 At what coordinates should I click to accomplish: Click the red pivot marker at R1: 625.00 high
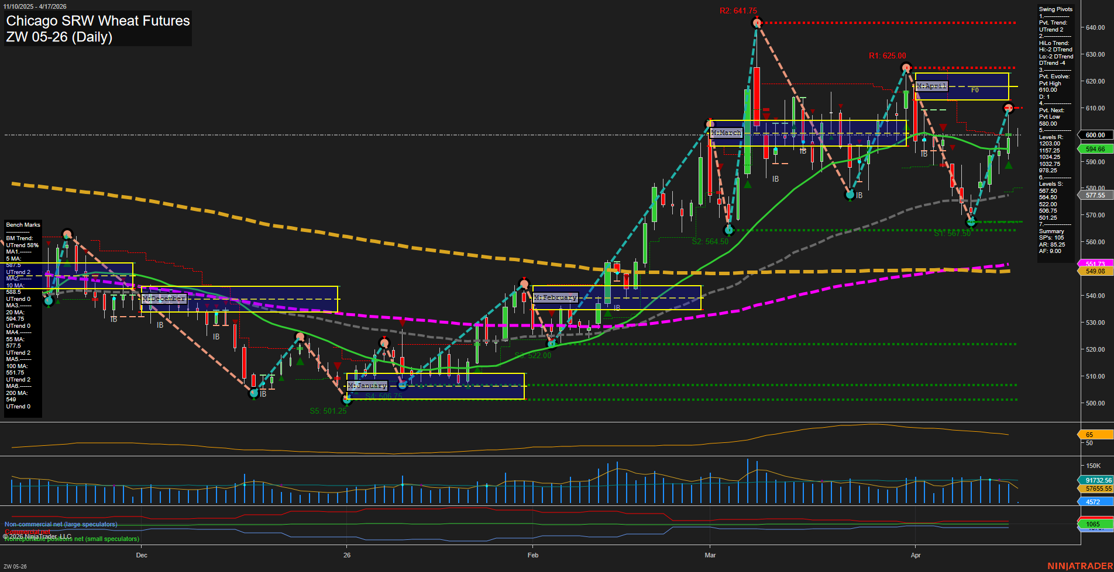pyautogui.click(x=906, y=67)
